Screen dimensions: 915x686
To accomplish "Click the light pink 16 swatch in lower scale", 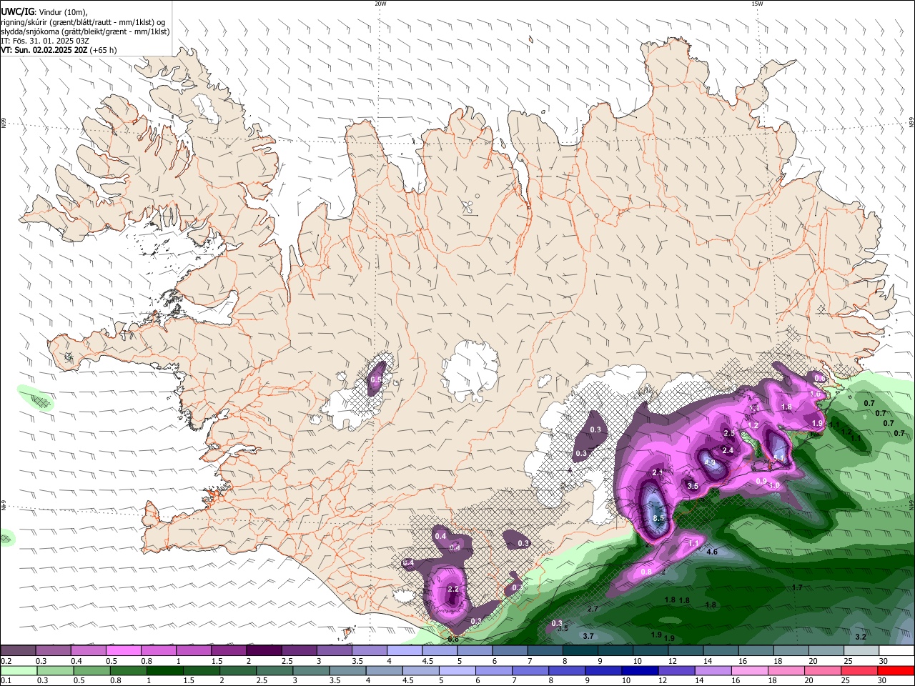I will (749, 670).
